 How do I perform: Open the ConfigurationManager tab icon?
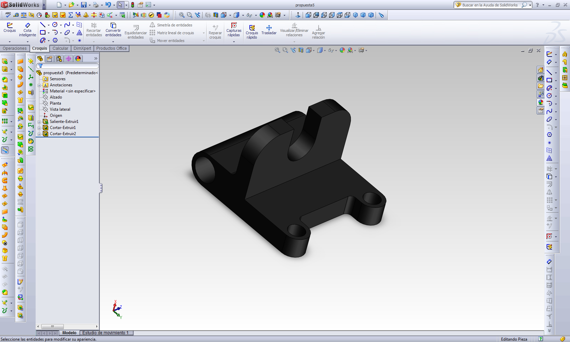(59, 59)
